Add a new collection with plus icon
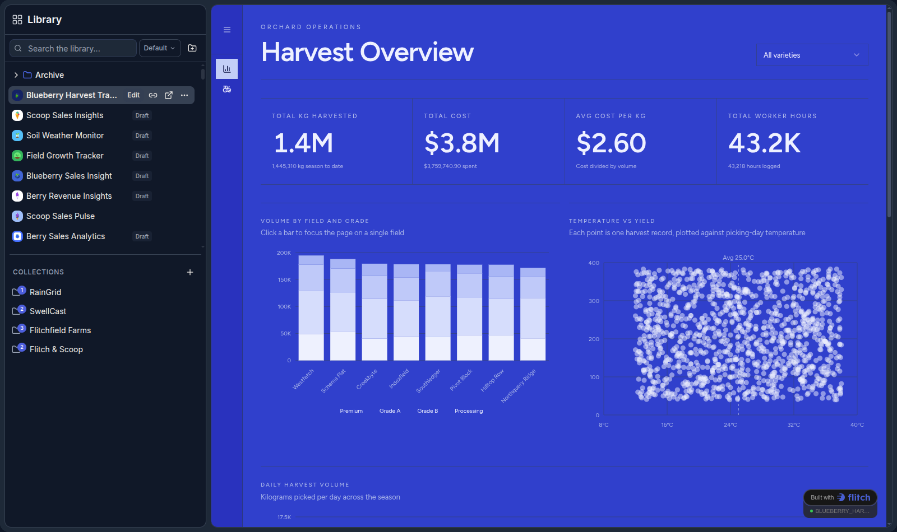Image resolution: width=897 pixels, height=532 pixels. point(190,272)
